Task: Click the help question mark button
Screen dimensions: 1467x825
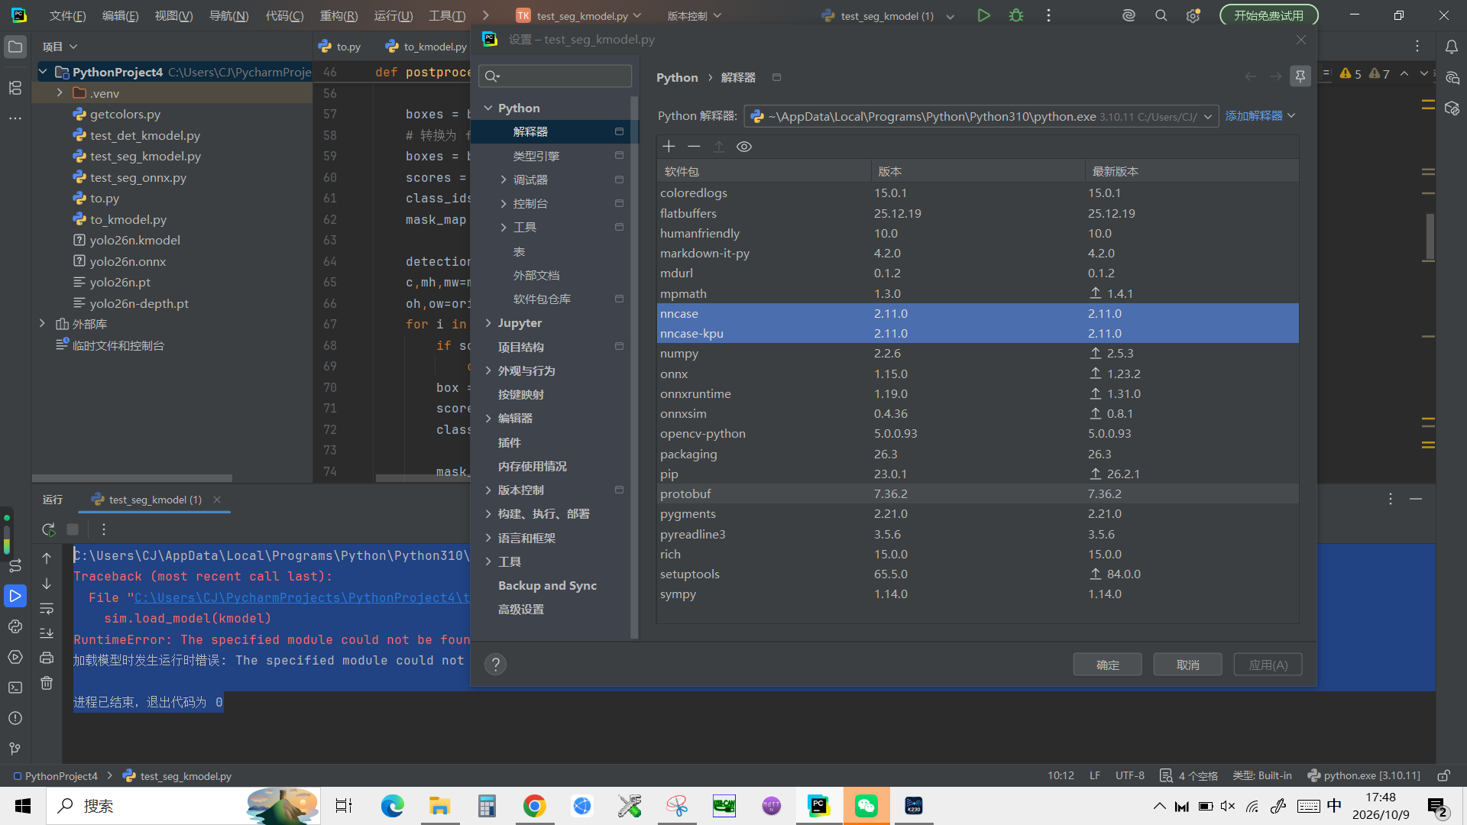Action: pos(495,665)
